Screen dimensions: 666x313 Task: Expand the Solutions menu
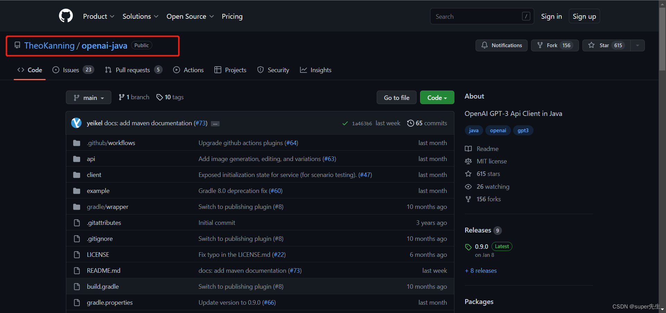(140, 16)
